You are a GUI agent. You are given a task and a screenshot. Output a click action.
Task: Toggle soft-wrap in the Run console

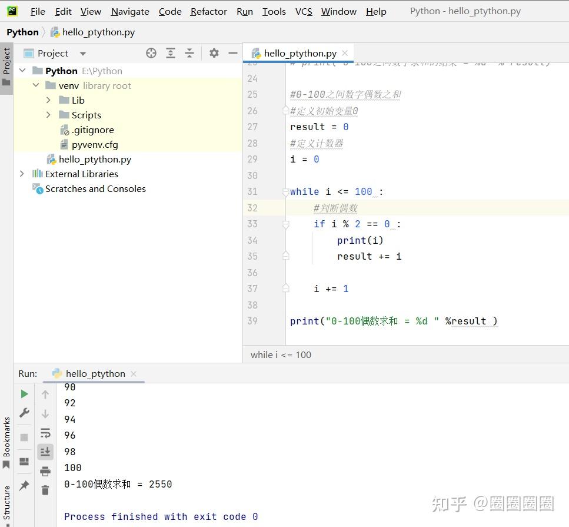coord(45,433)
